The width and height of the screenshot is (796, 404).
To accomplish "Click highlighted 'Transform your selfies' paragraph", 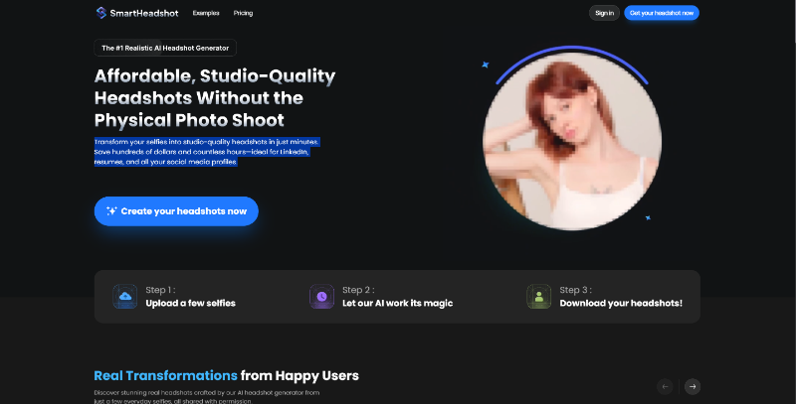I will click(207, 152).
